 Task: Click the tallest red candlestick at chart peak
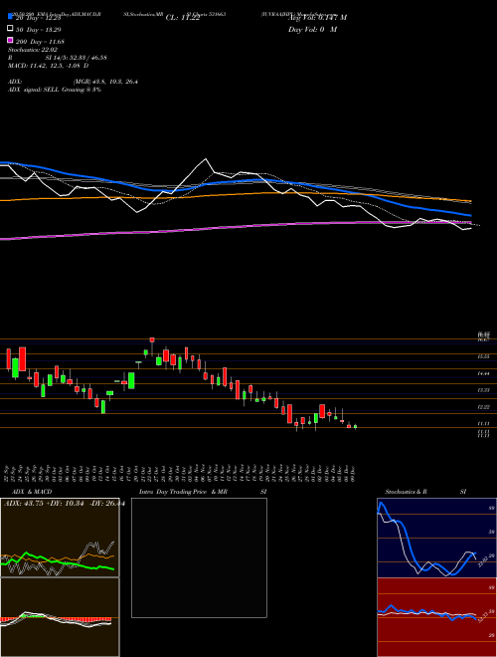point(152,339)
